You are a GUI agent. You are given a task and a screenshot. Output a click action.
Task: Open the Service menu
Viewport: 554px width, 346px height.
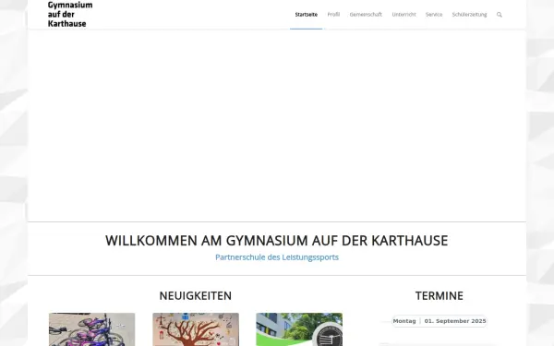pos(434,15)
